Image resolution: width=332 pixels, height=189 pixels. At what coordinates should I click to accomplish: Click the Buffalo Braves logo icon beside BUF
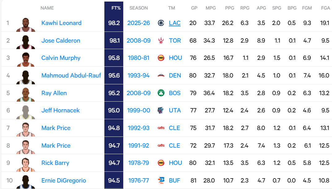click(161, 180)
